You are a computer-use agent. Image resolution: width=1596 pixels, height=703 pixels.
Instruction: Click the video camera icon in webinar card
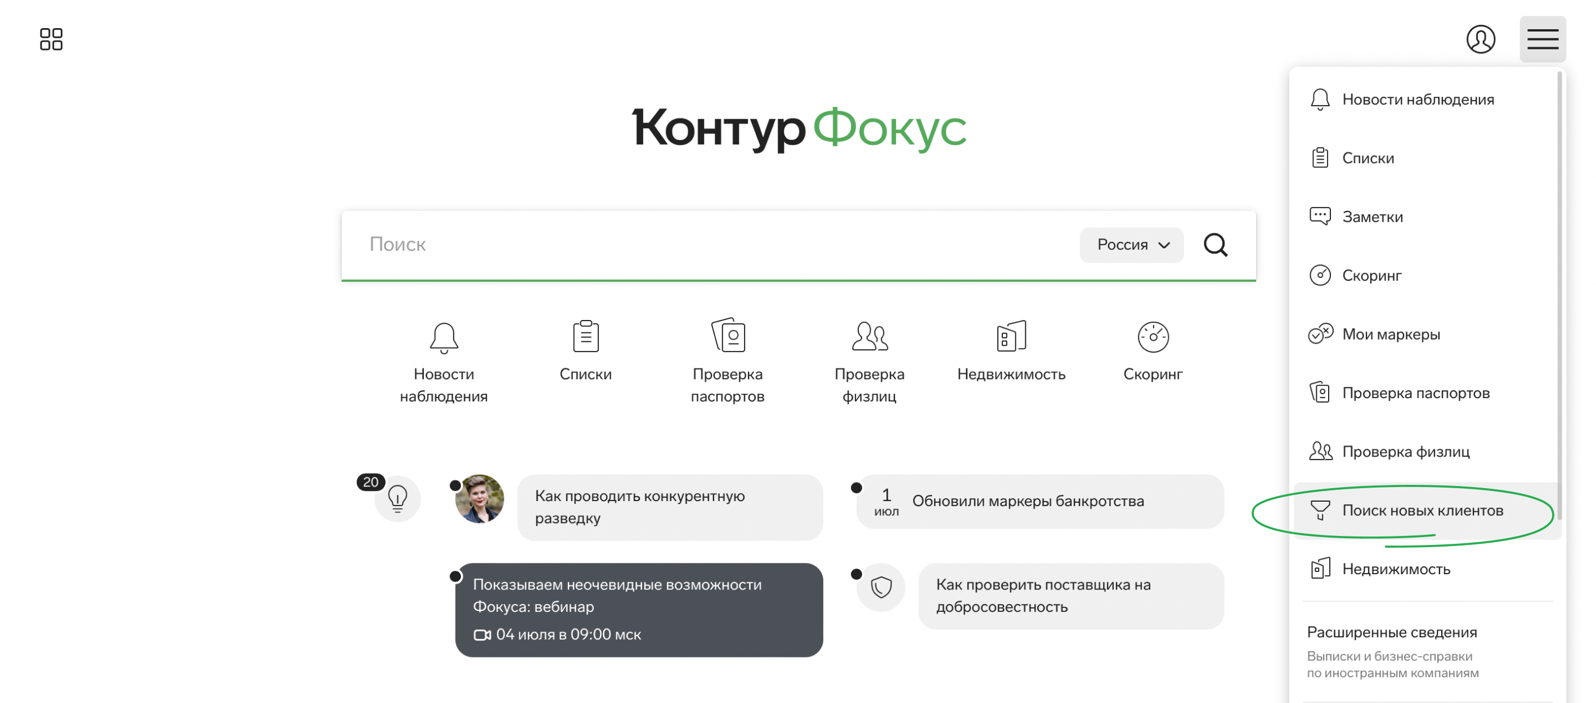coord(481,635)
